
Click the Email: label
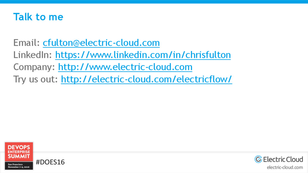26,43
